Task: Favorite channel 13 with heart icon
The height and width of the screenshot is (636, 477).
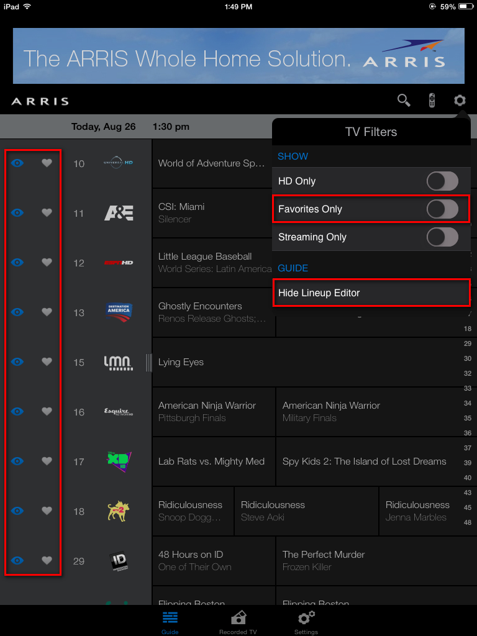Action: 47,312
